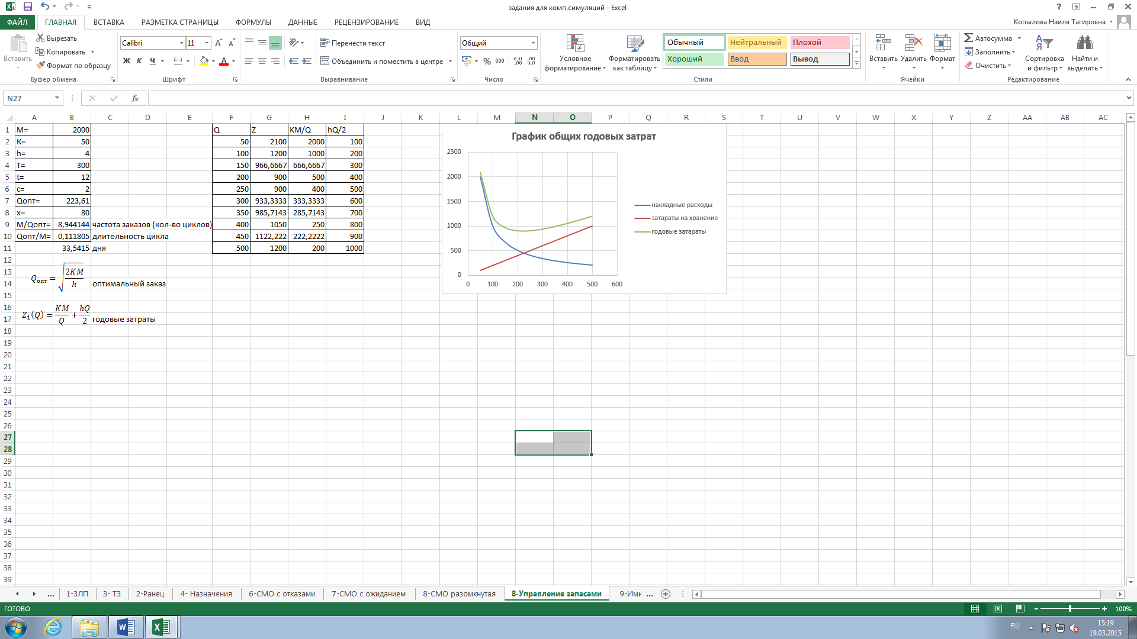Click the Format Painter (Формат по образцу) button
The height and width of the screenshot is (639, 1137).
click(73, 66)
